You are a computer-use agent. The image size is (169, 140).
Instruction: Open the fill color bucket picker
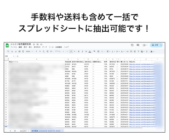coord(94,52)
